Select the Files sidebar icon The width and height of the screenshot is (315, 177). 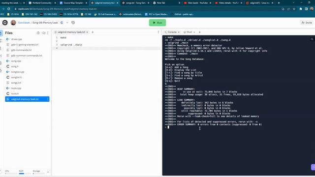(1, 33)
